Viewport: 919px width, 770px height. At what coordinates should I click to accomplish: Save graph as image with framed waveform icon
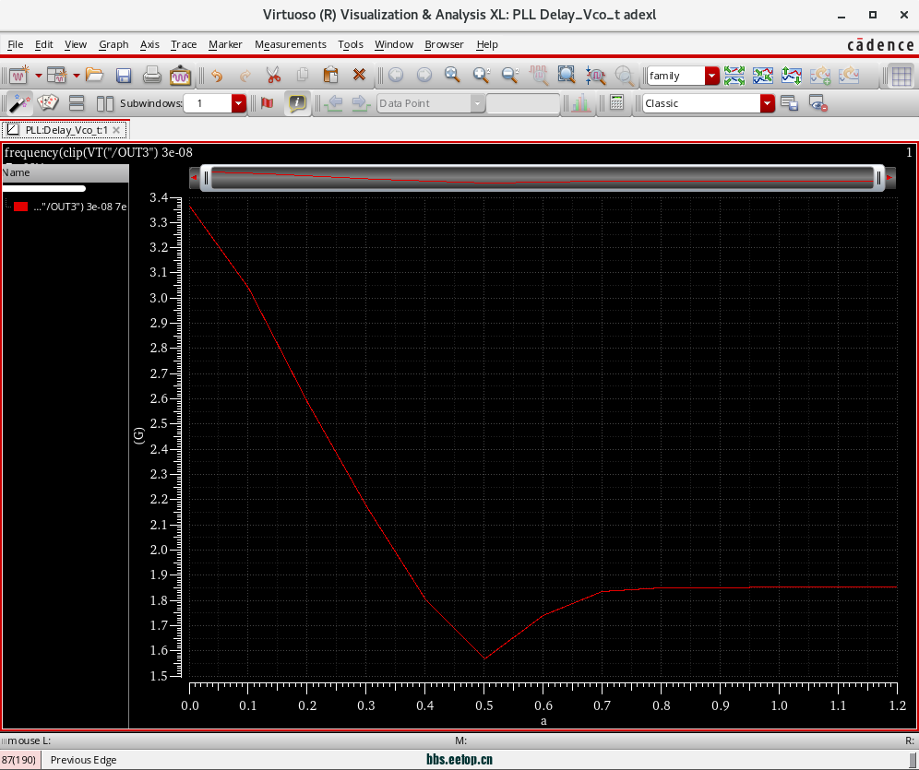pos(180,75)
